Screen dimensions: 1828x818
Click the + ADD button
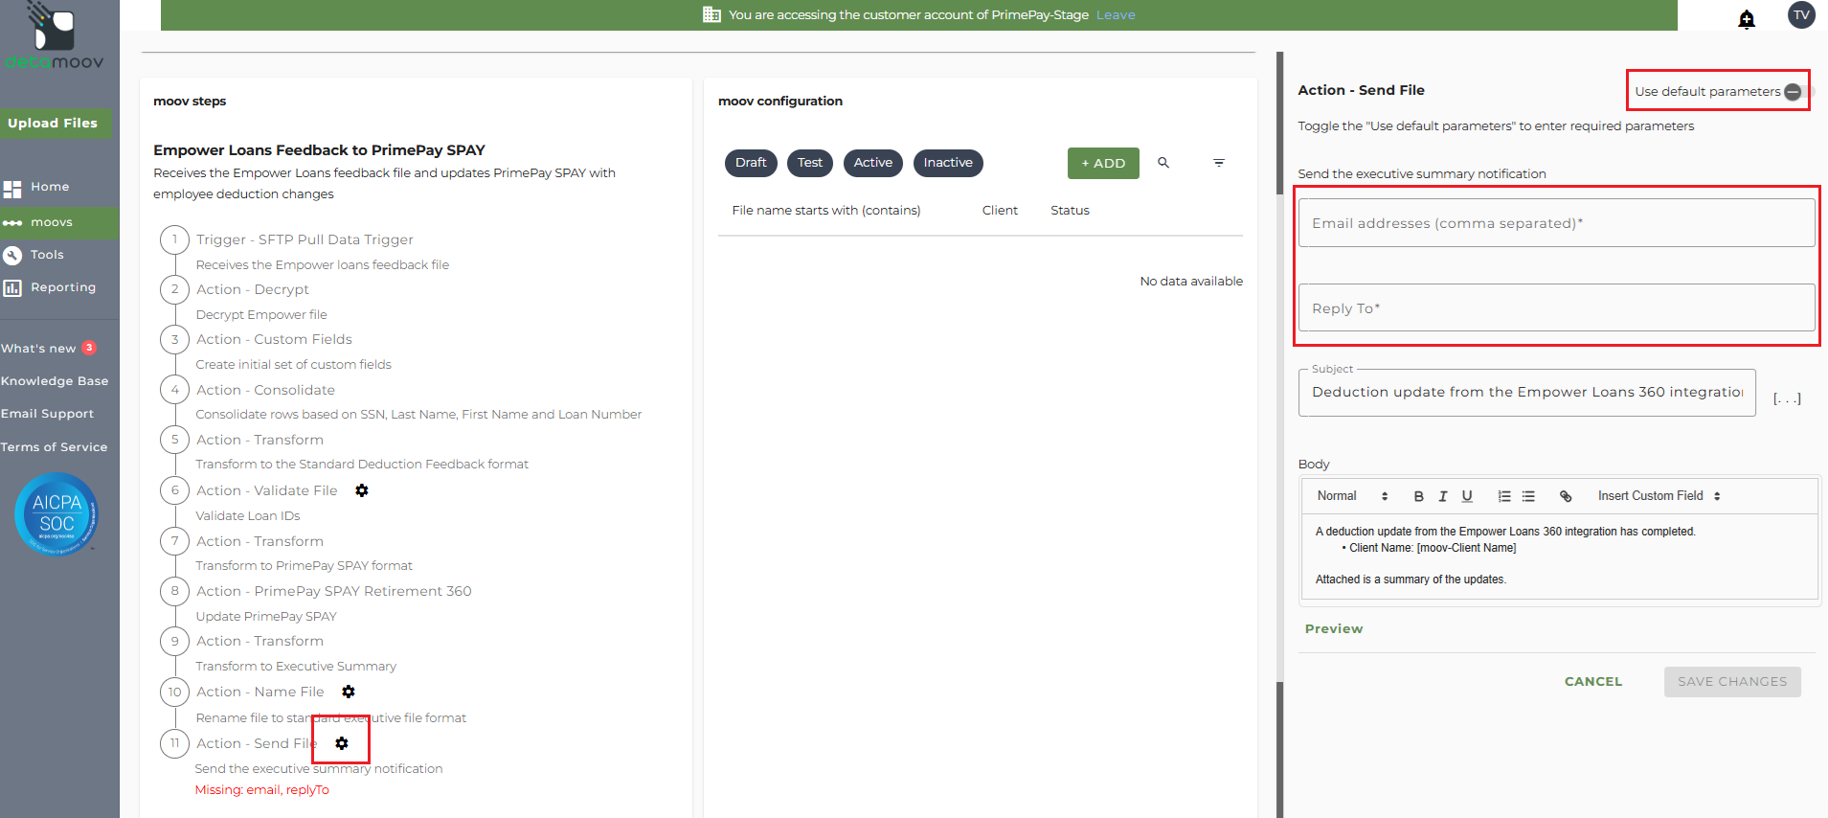point(1103,163)
